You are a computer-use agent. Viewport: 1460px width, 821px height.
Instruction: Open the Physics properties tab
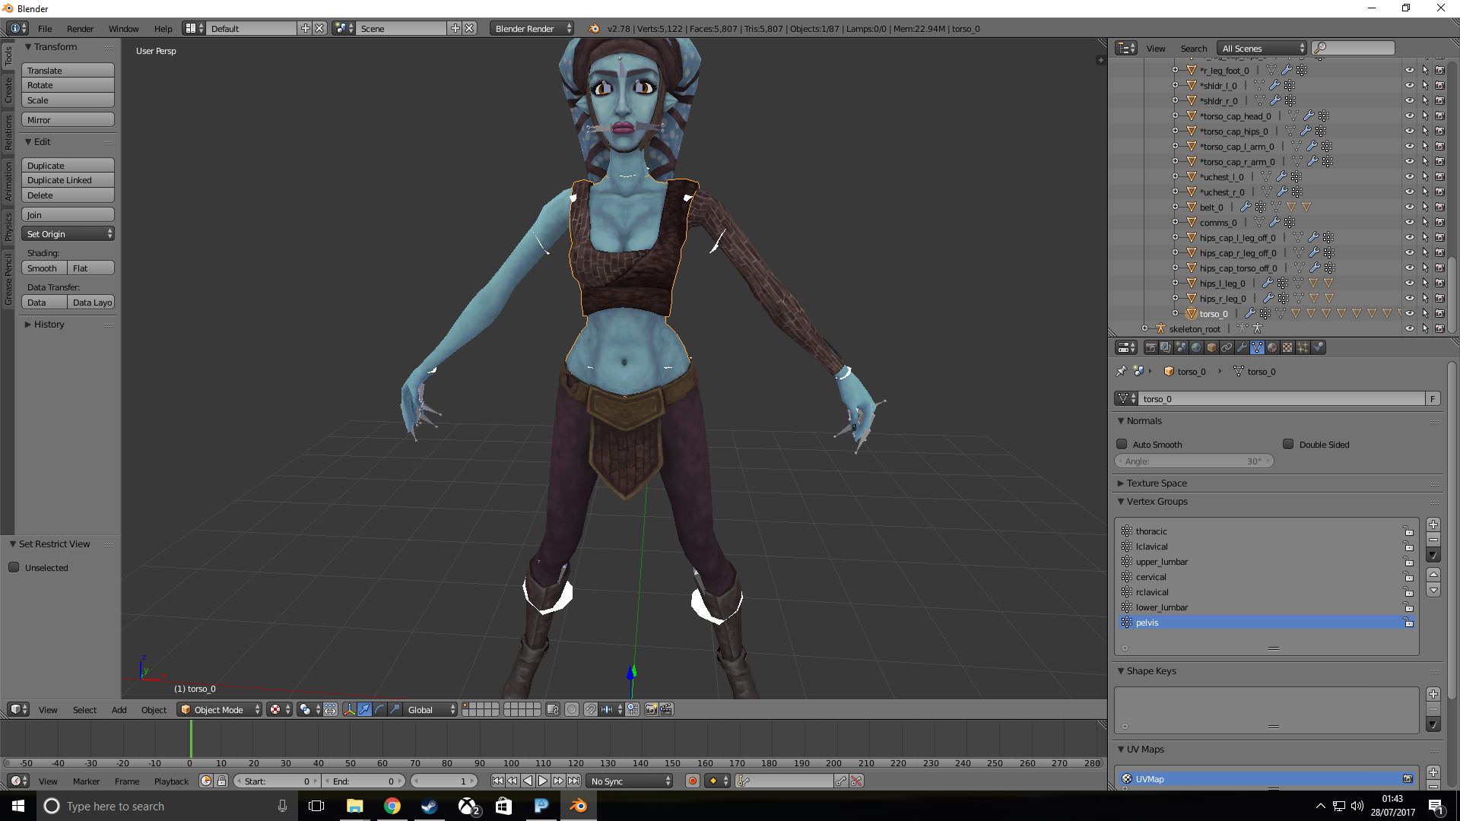click(x=1318, y=347)
